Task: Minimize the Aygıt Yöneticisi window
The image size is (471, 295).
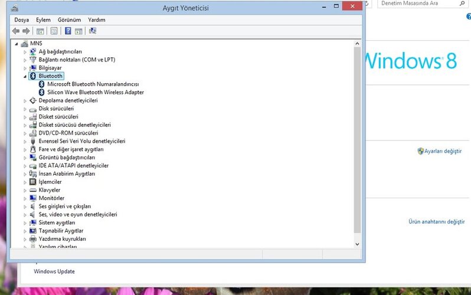Action: tap(324, 6)
